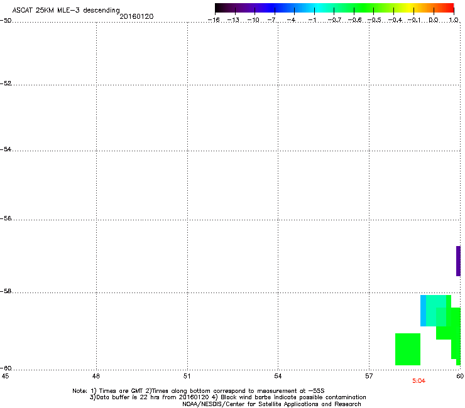Viewport: 465px width, 408px height.
Task: Click the latitude axis label -50
Action: click(6, 21)
